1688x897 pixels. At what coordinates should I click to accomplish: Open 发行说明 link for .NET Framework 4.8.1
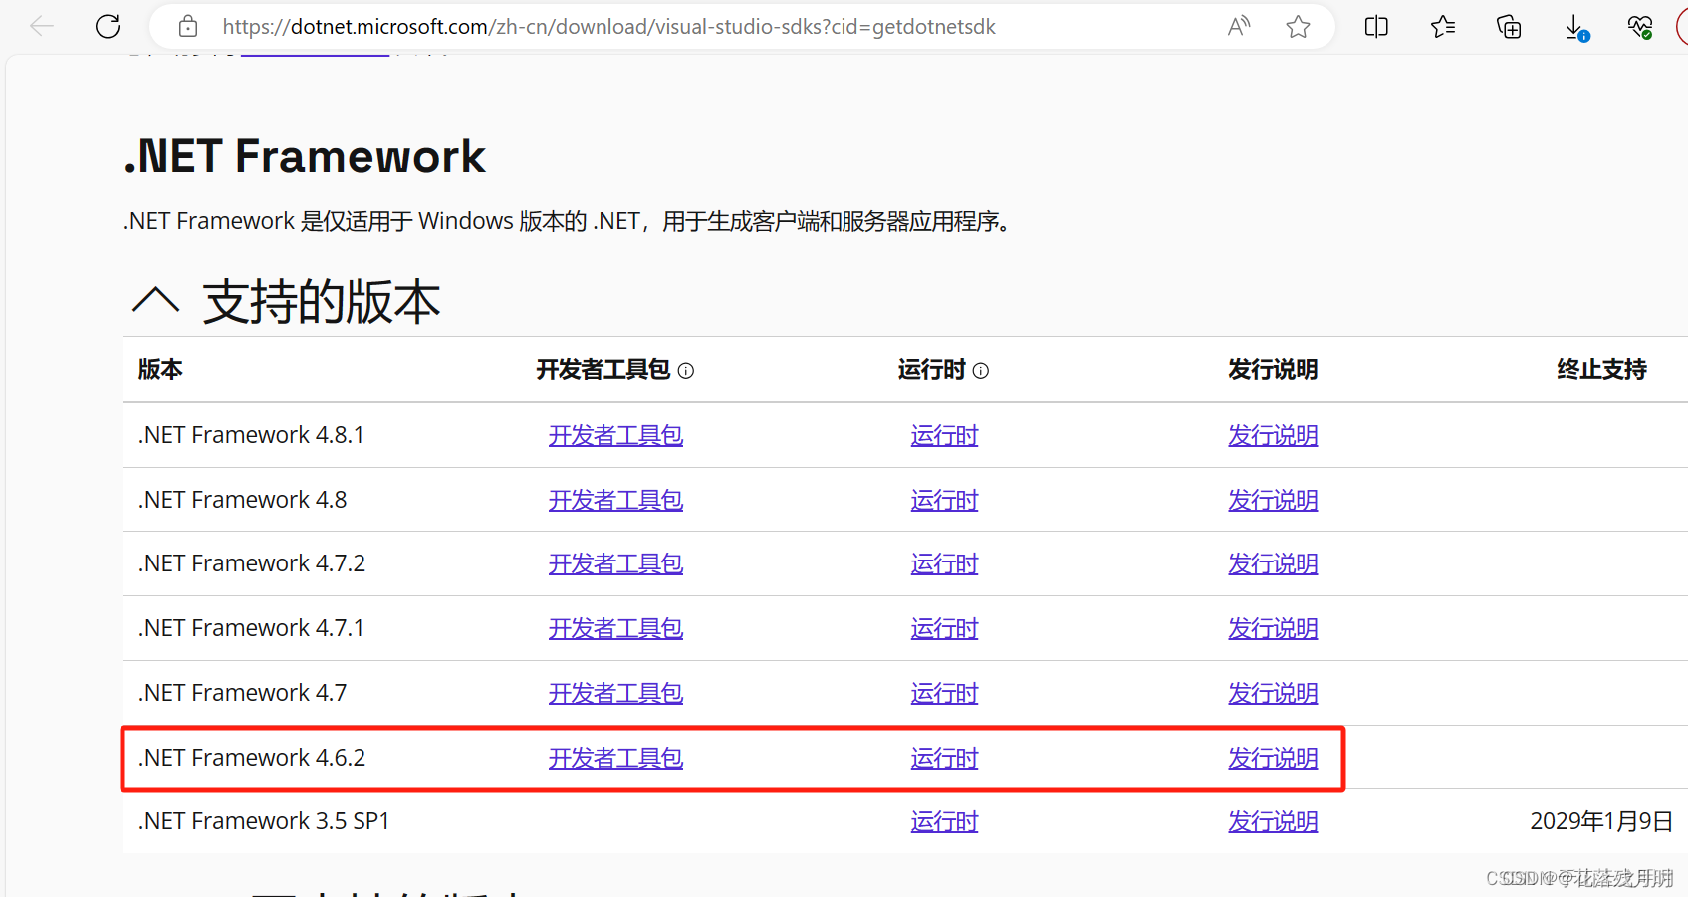tap(1273, 435)
